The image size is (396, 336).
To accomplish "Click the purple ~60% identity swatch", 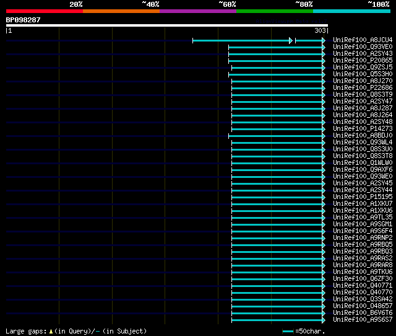I will click(x=198, y=11).
